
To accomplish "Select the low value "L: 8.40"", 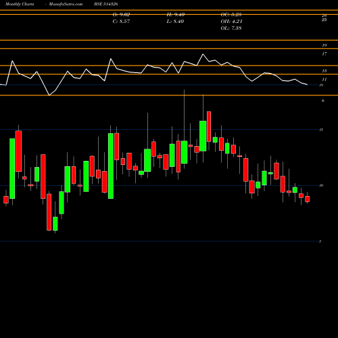I will click(175, 22).
